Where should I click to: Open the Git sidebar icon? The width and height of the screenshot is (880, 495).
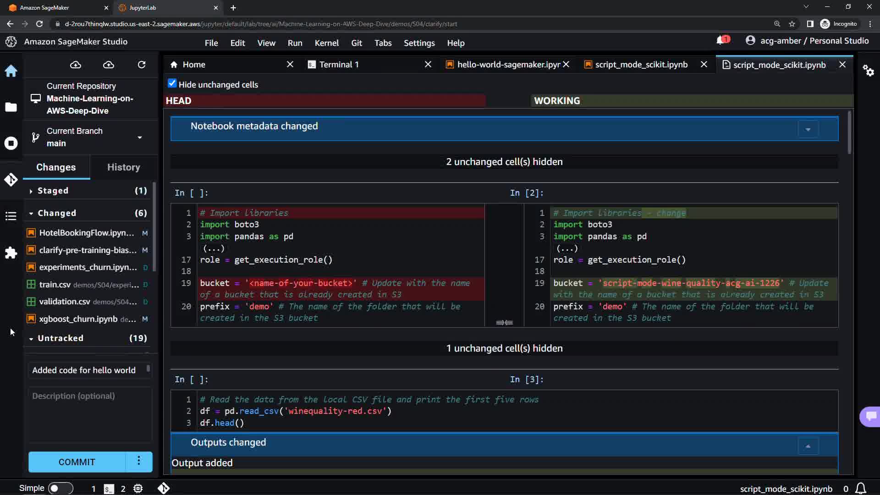pos(11,180)
